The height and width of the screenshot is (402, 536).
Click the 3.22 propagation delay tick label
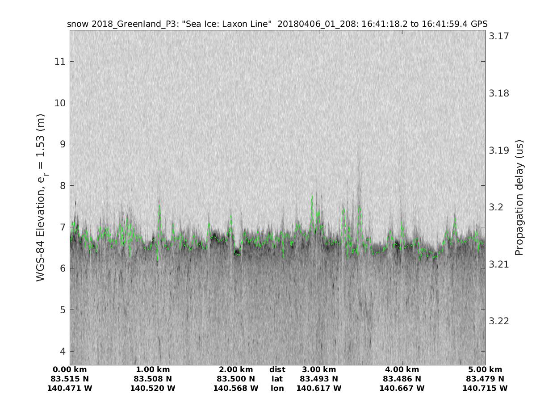(499, 322)
